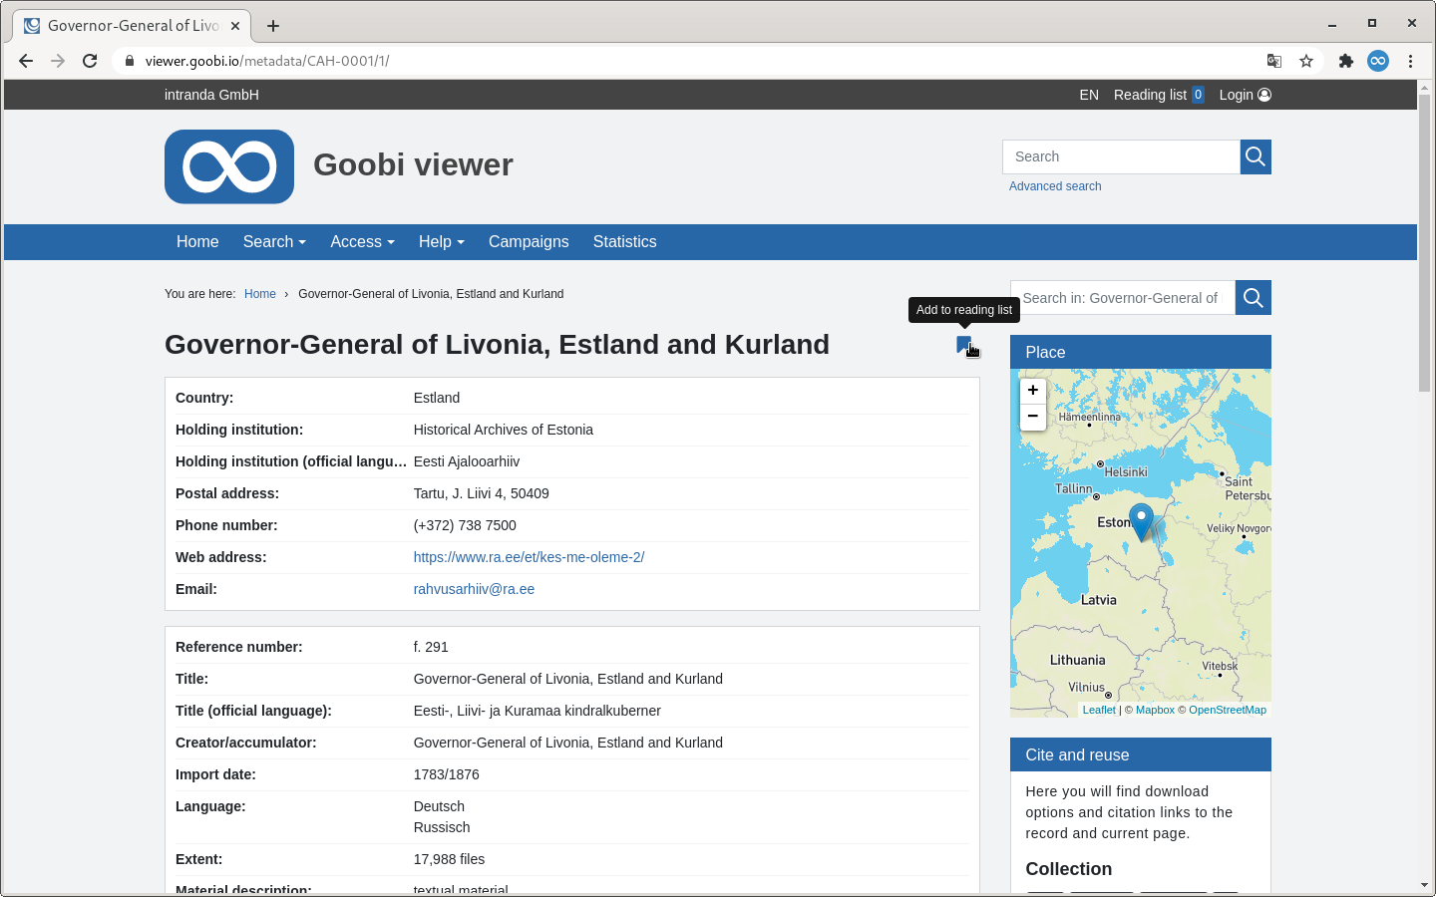Switch language via EN selector
This screenshot has width=1436, height=897.
tap(1089, 95)
